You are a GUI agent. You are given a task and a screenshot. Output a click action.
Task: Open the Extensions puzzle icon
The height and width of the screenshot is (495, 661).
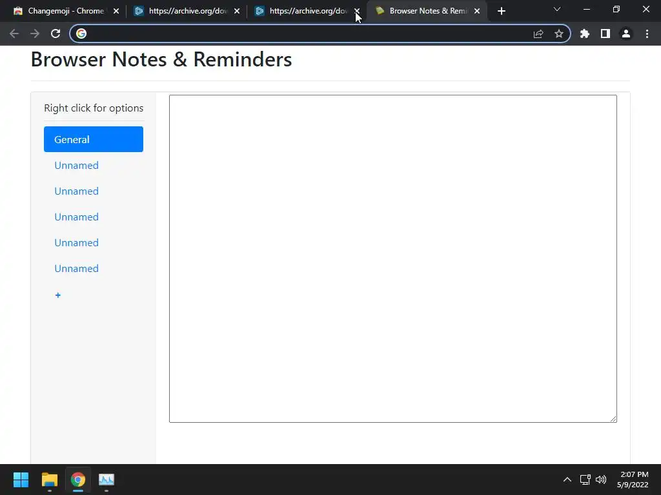pos(585,34)
